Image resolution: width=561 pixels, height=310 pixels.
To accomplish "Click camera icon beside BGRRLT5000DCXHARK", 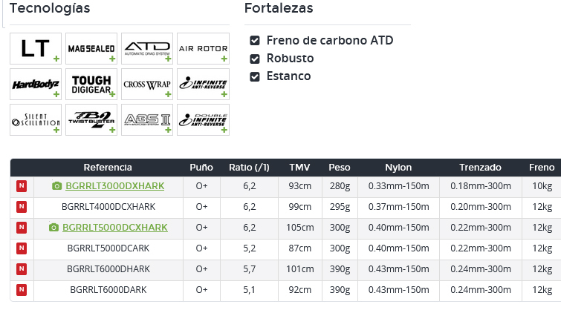I will click(x=53, y=228).
